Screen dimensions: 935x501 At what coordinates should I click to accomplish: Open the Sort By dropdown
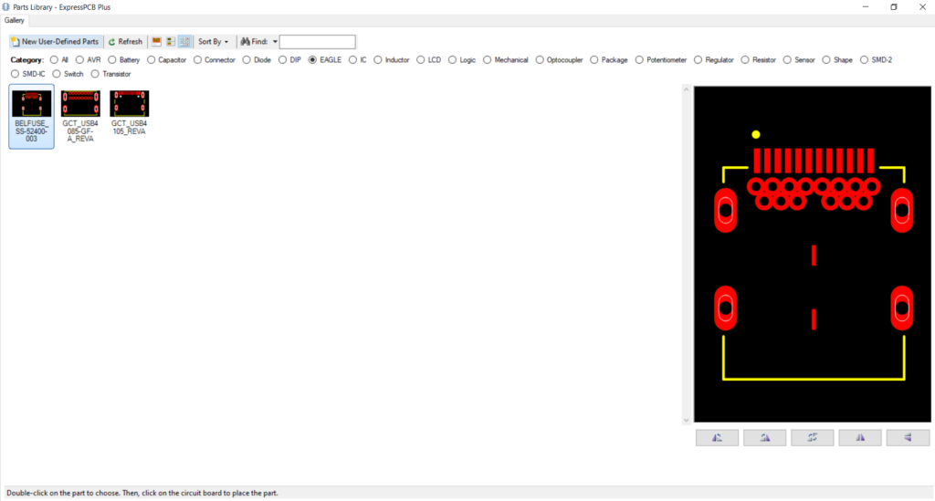click(213, 42)
